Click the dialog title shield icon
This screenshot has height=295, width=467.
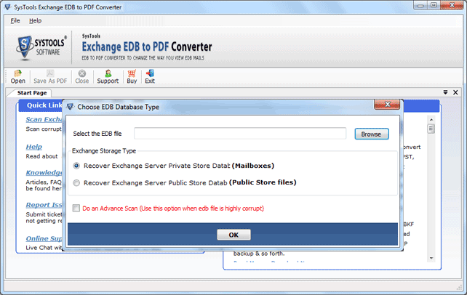[x=71, y=107]
